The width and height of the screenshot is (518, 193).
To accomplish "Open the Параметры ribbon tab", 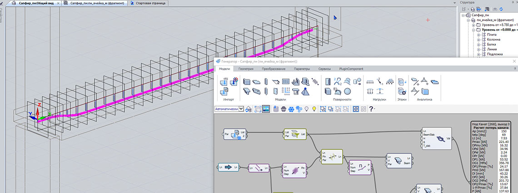I will click(302, 69).
